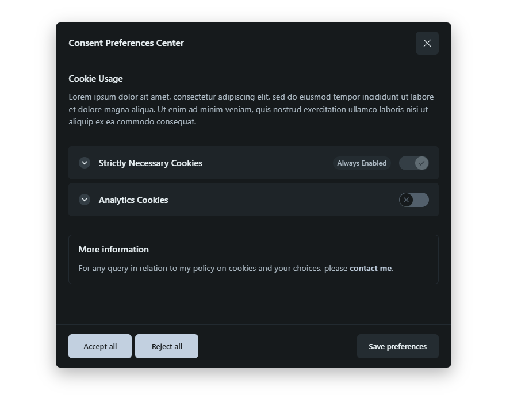506x398 pixels.
Task: Click the Reject all button
Action: [166, 346]
